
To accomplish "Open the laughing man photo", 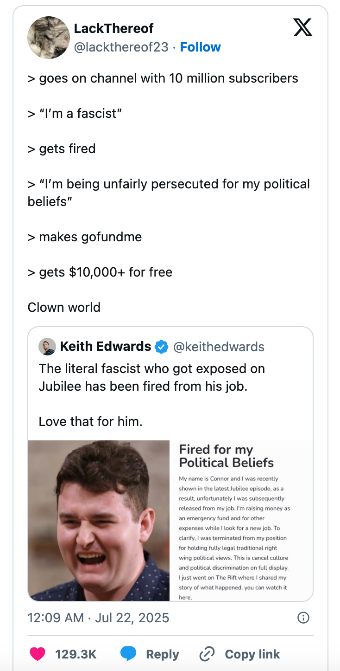I will [x=99, y=520].
